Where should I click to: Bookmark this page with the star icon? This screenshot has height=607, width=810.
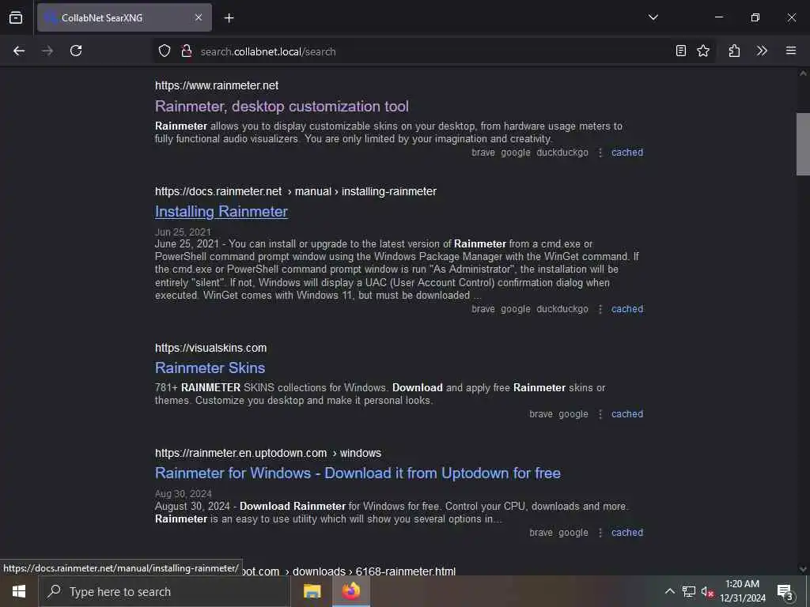703,51
